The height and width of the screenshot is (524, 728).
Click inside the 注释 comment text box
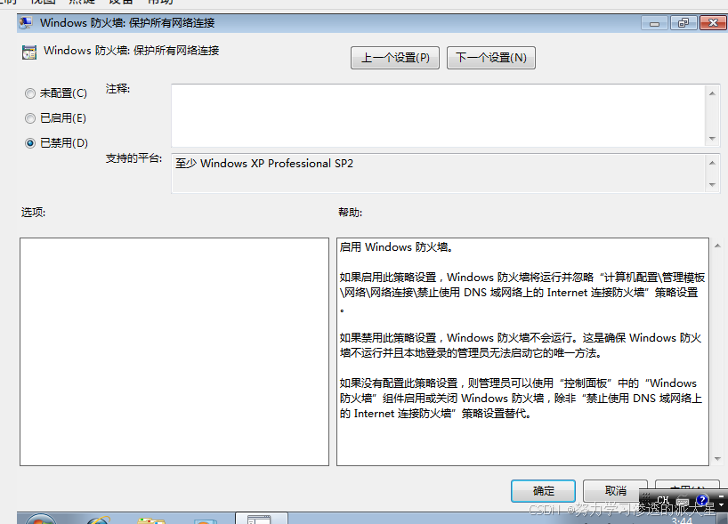(438, 115)
